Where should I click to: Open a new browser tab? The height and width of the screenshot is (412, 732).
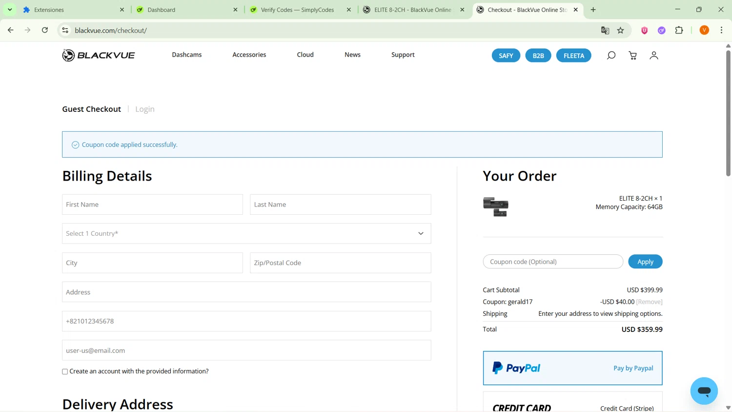pyautogui.click(x=593, y=10)
